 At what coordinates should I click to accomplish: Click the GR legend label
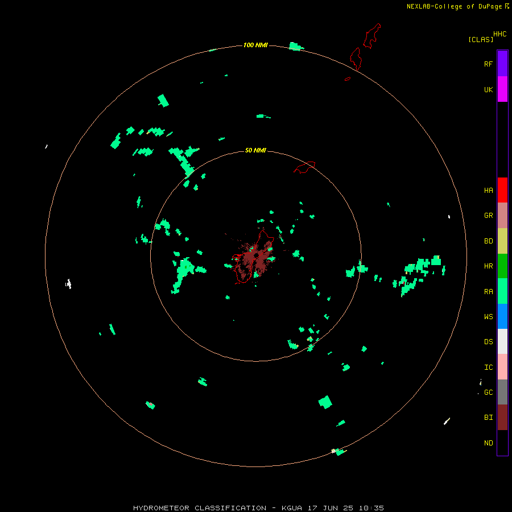488,216
